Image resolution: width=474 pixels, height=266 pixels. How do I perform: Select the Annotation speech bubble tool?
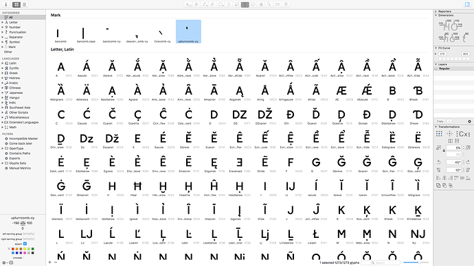[253, 5]
